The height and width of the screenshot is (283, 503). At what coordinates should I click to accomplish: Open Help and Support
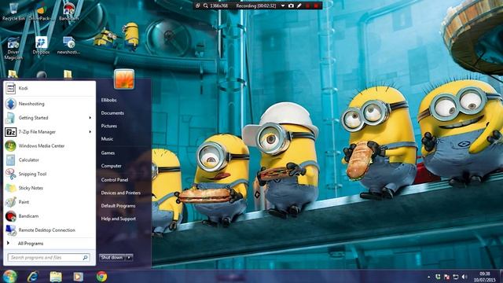(119, 219)
